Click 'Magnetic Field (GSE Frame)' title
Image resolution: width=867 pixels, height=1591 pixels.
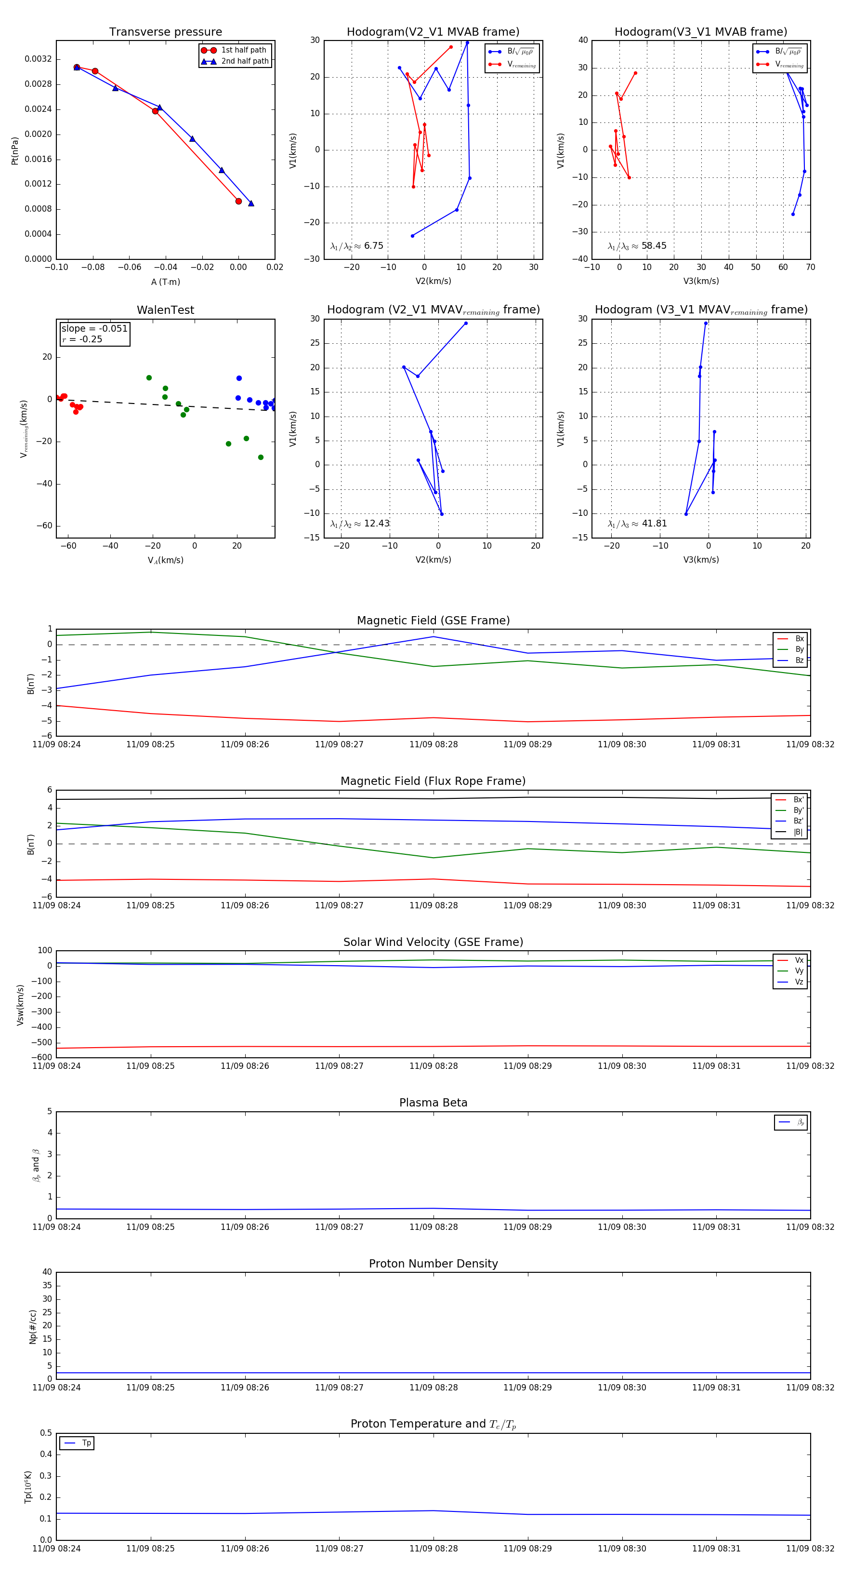pyautogui.click(x=433, y=620)
